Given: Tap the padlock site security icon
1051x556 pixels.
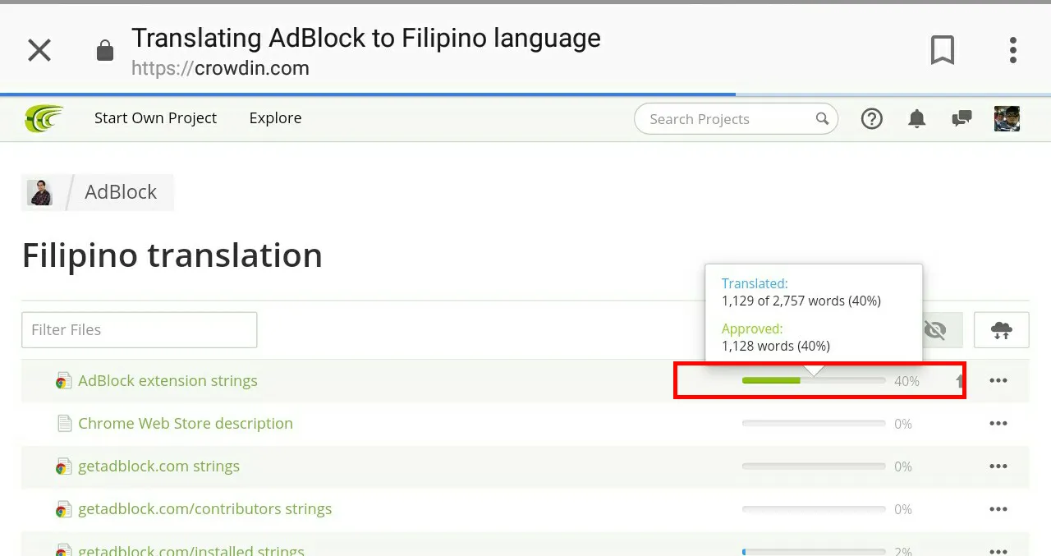Looking at the screenshot, I should 104,51.
